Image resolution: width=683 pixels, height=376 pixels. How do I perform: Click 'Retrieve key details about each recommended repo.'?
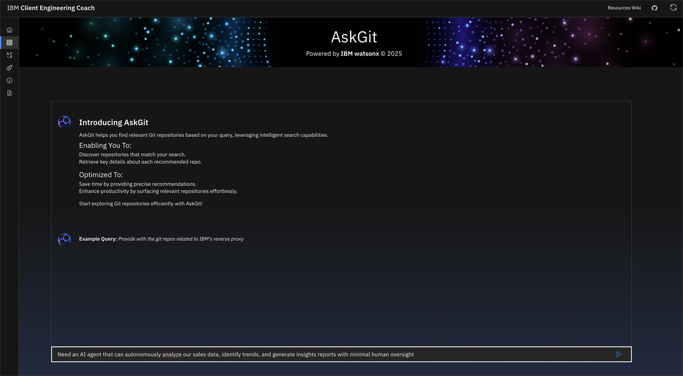[141, 162]
